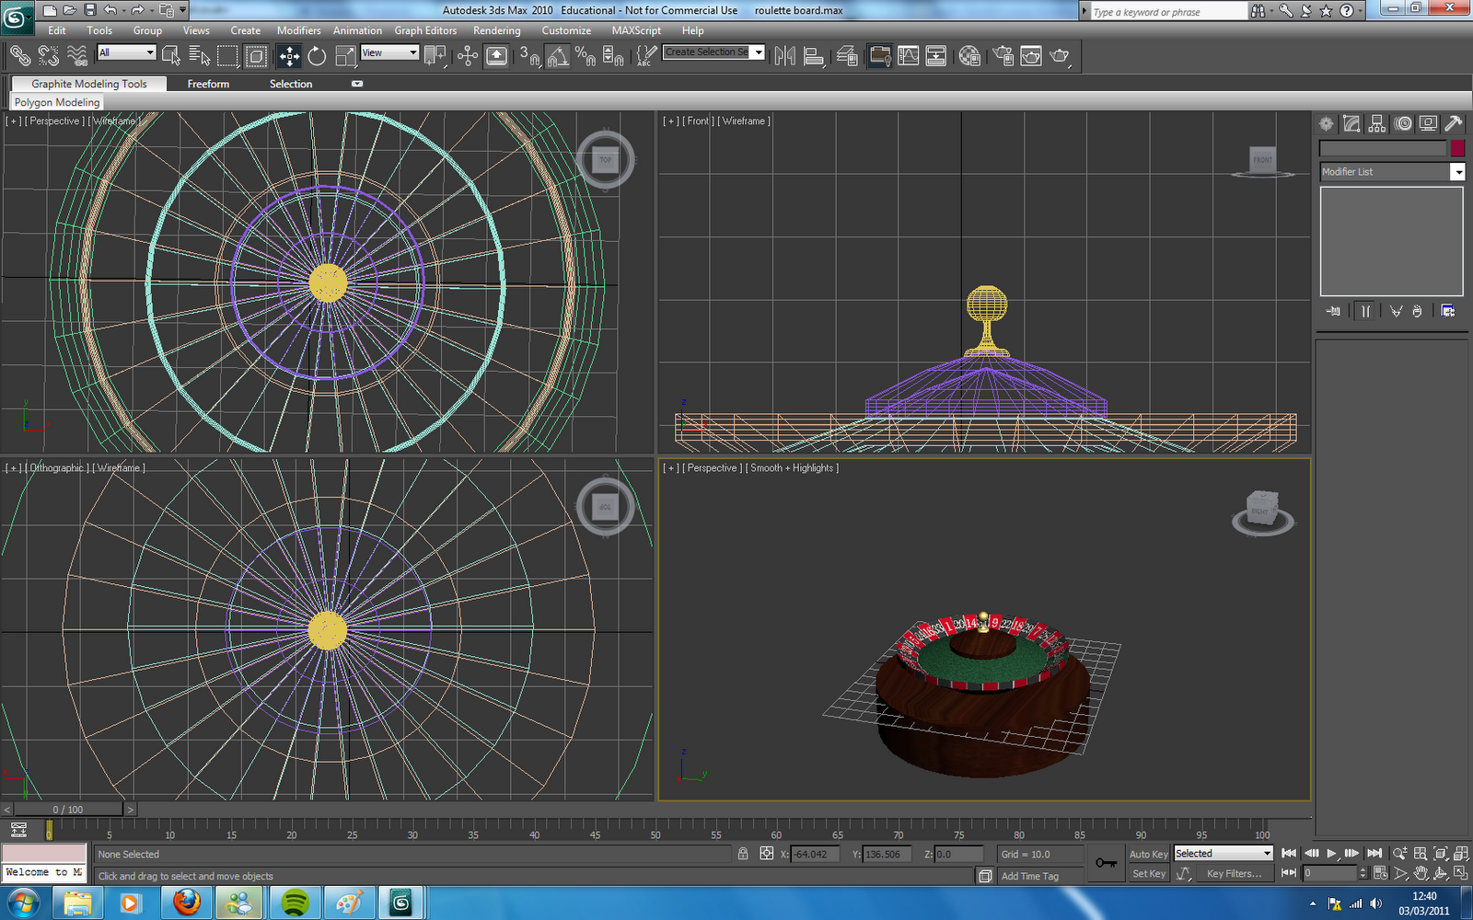Open the Material Editor sphere icon

tap(968, 56)
